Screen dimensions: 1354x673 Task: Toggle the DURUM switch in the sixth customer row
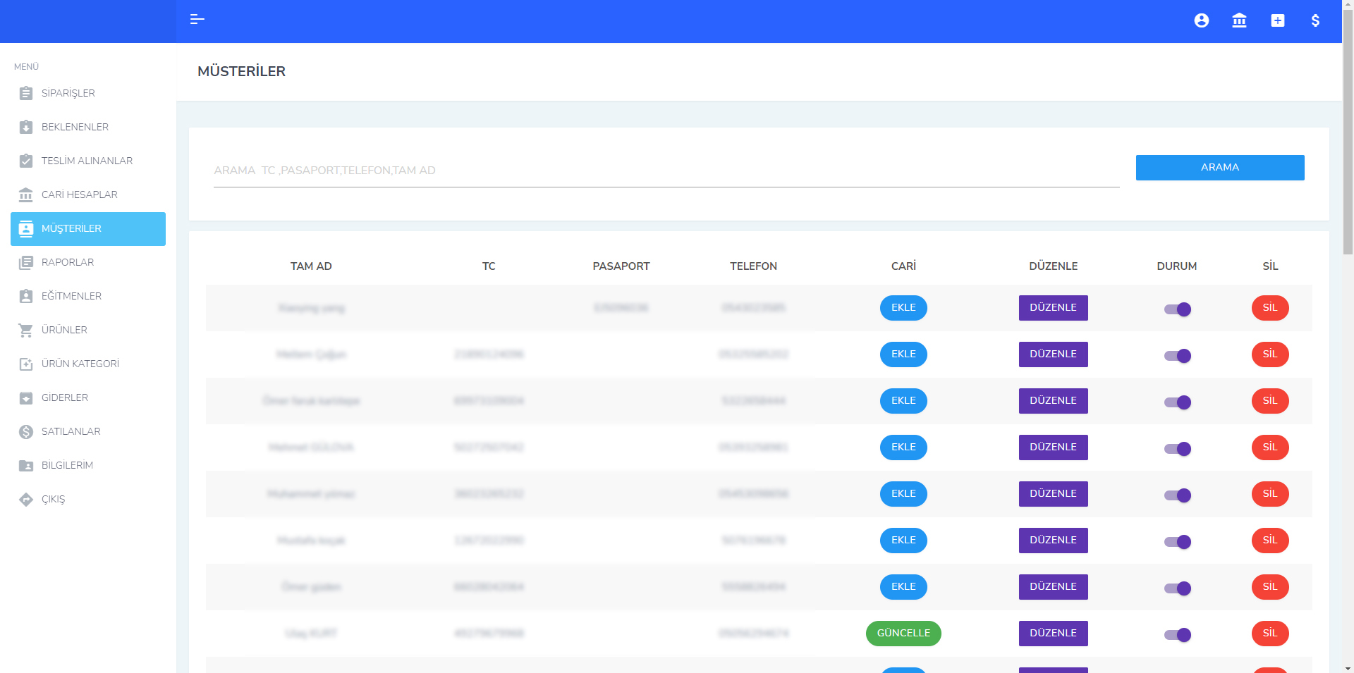click(1177, 541)
